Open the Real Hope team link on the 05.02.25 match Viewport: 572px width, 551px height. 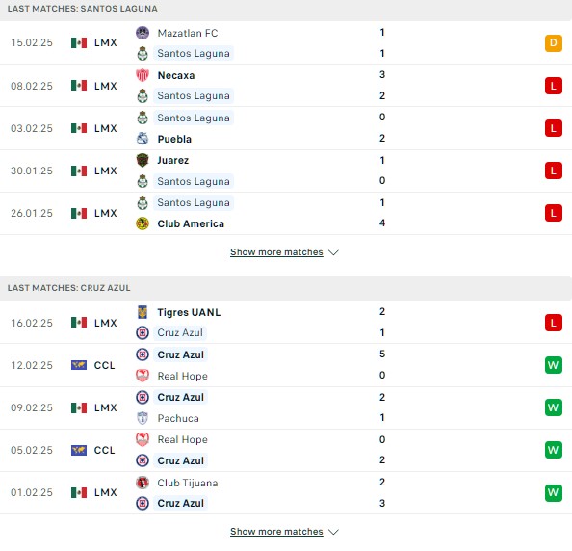coord(182,439)
